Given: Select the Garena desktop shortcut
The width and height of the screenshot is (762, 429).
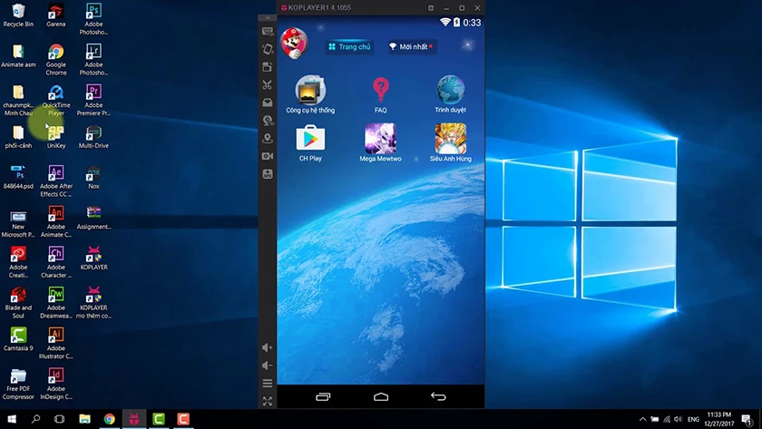Looking at the screenshot, I should (56, 15).
